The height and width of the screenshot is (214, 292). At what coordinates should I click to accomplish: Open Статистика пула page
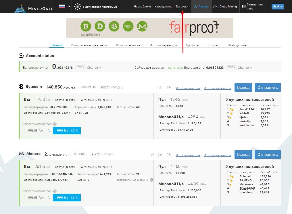click(x=255, y=7)
